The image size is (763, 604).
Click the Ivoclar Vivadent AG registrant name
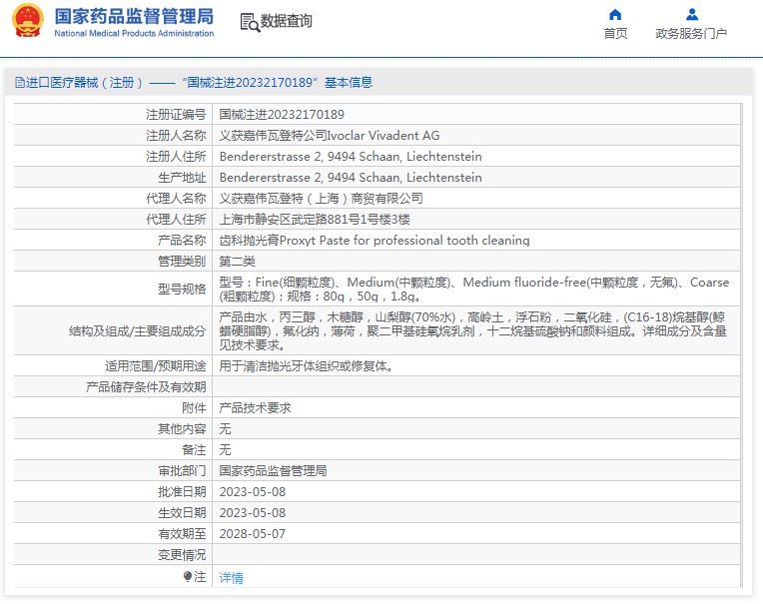coord(329,135)
